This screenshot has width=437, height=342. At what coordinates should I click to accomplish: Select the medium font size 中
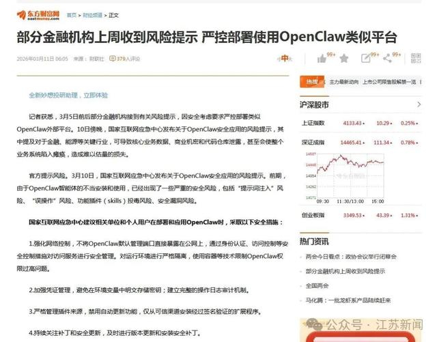point(285,58)
